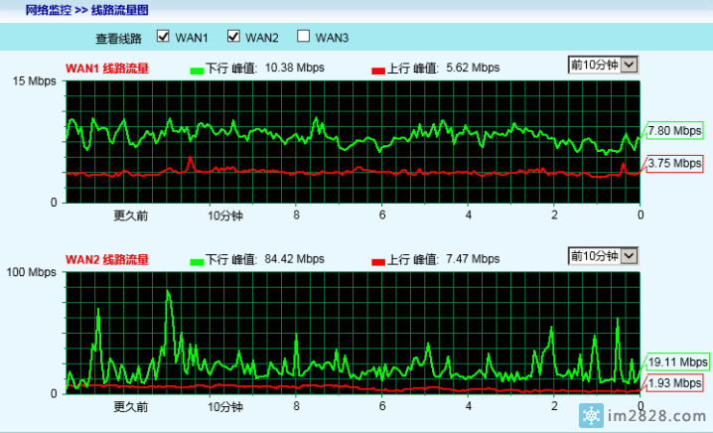The width and height of the screenshot is (713, 433).
Task: Toggle the WAN1 line checkbox
Action: [x=164, y=38]
